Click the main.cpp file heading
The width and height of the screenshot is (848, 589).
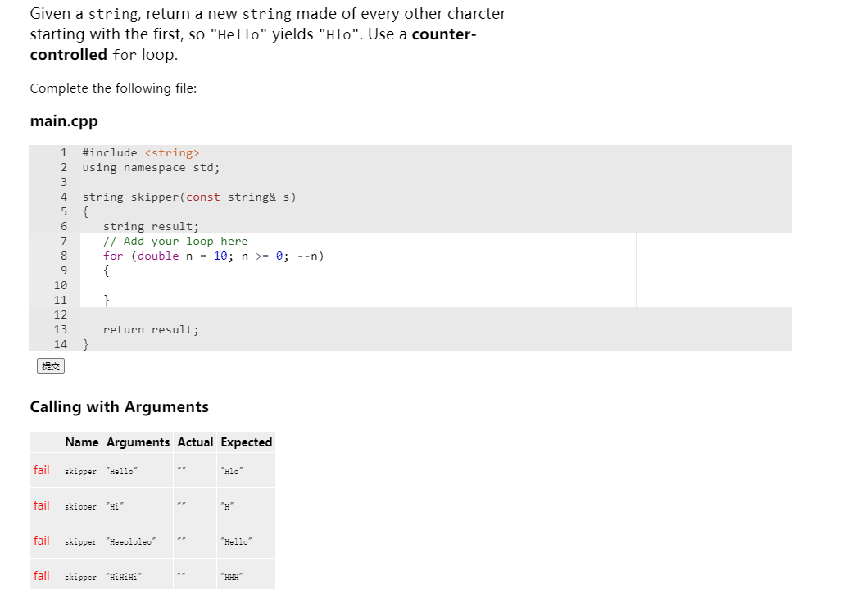(63, 120)
